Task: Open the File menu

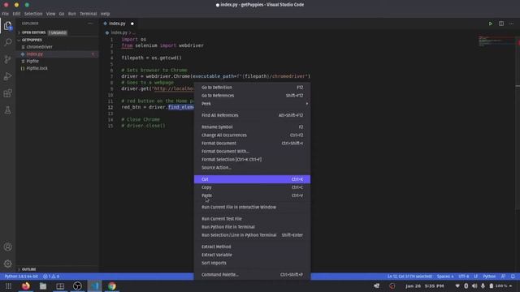Action: click(x=6, y=14)
